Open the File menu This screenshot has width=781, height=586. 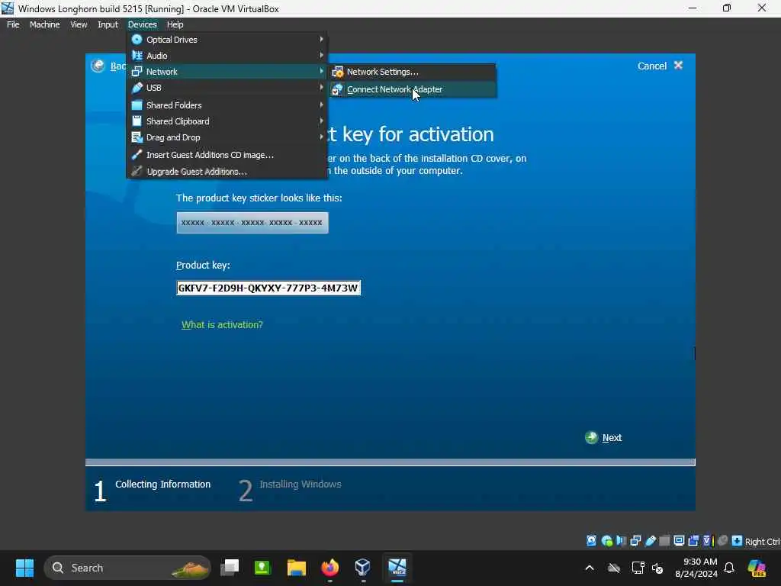(13, 24)
